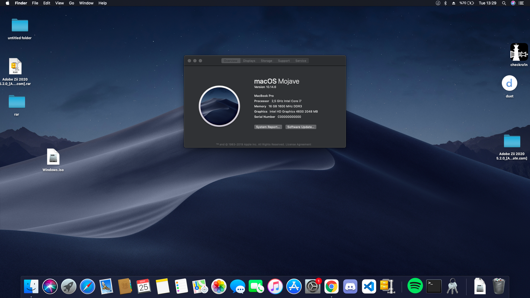Open iTunes music app in Dock
The width and height of the screenshot is (530, 298).
pos(275,286)
